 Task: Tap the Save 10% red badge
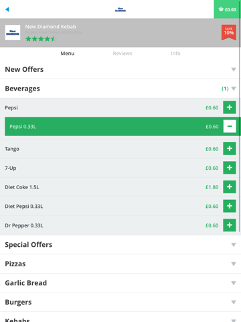tap(229, 32)
